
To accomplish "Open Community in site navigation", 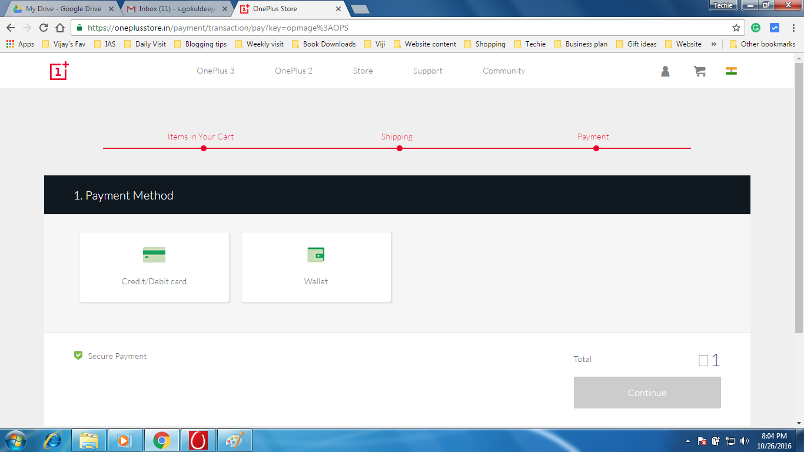I will point(504,71).
